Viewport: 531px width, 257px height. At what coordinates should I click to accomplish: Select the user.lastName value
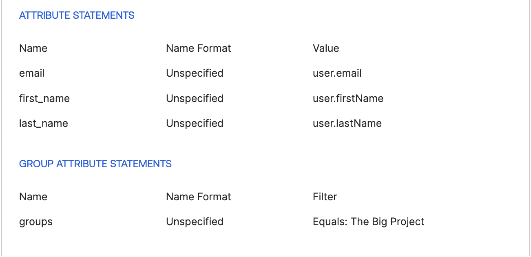tap(347, 124)
